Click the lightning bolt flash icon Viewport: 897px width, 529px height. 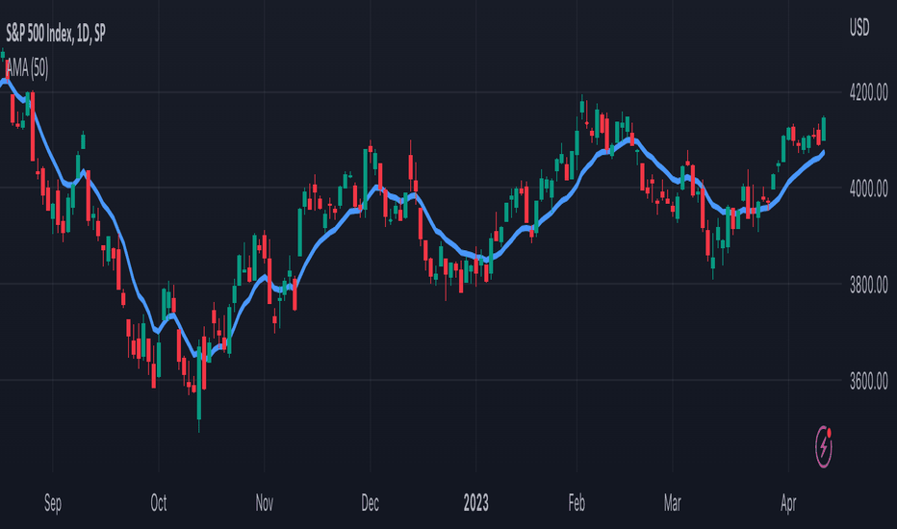[x=823, y=446]
